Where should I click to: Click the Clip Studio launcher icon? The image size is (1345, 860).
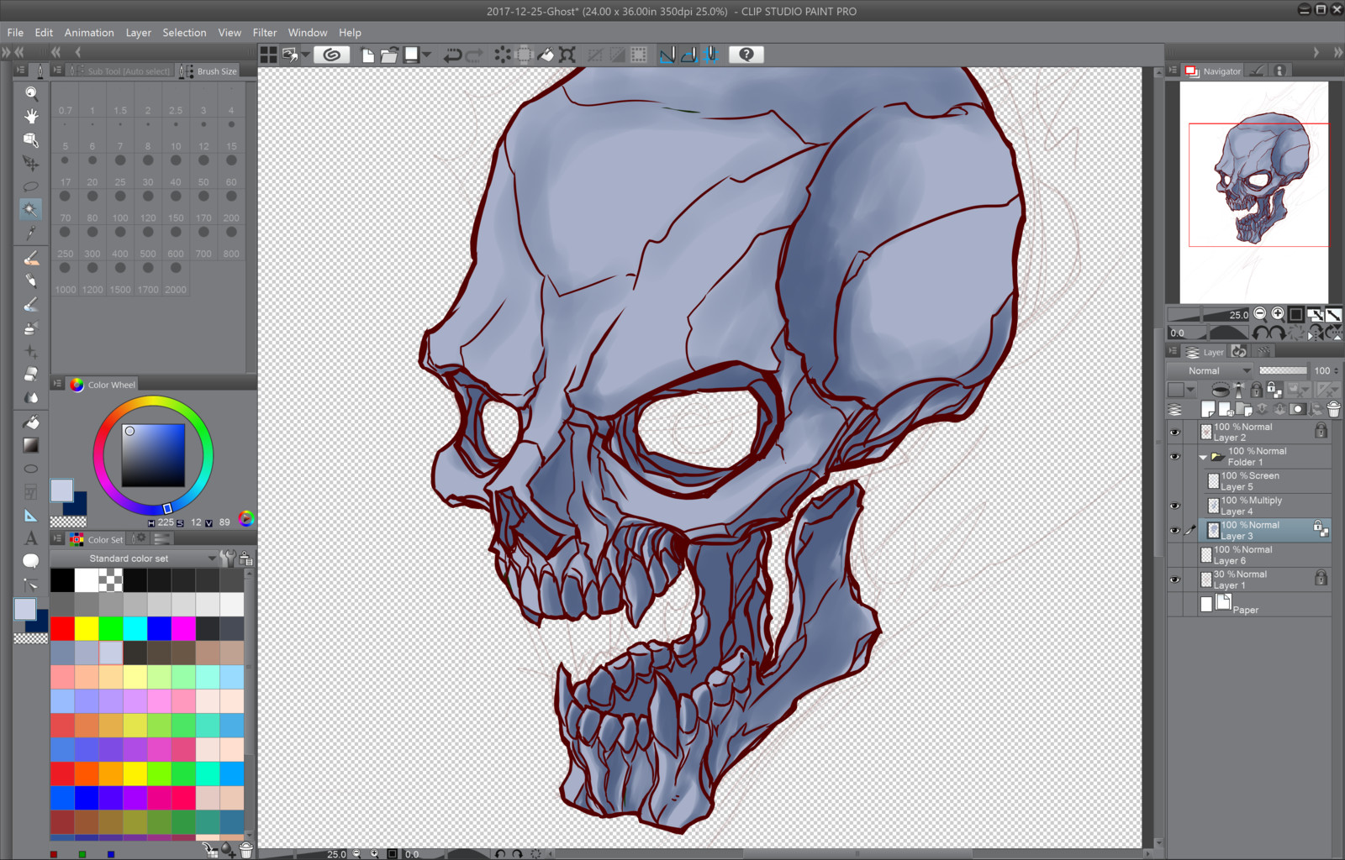click(332, 55)
